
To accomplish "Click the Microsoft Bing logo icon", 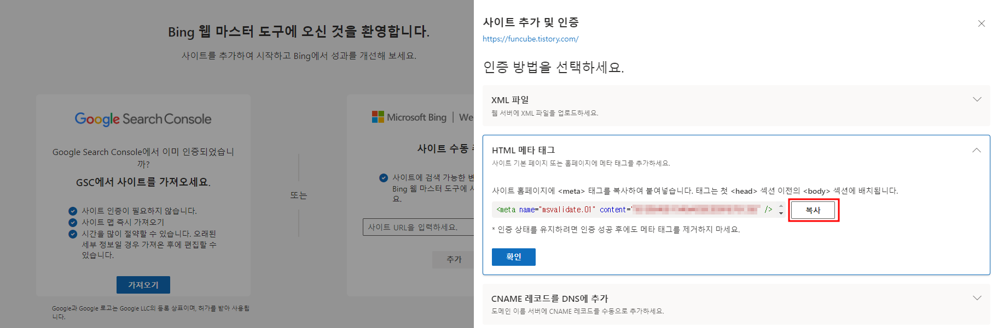I will 378,117.
